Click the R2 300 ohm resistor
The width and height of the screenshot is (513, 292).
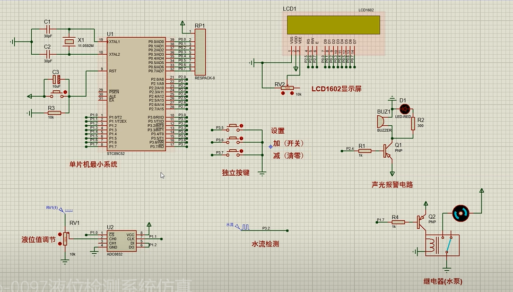(413, 123)
